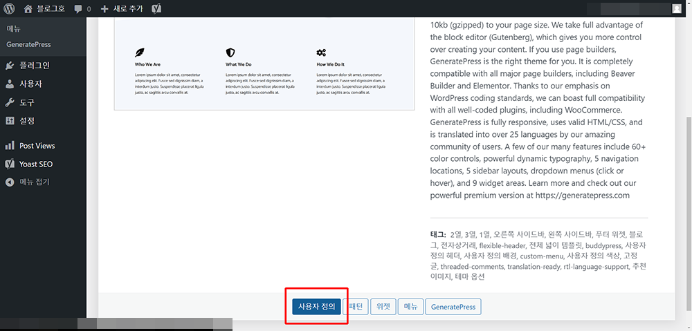This screenshot has width=692, height=331.
Task: Click the 위젯 button
Action: pos(383,307)
